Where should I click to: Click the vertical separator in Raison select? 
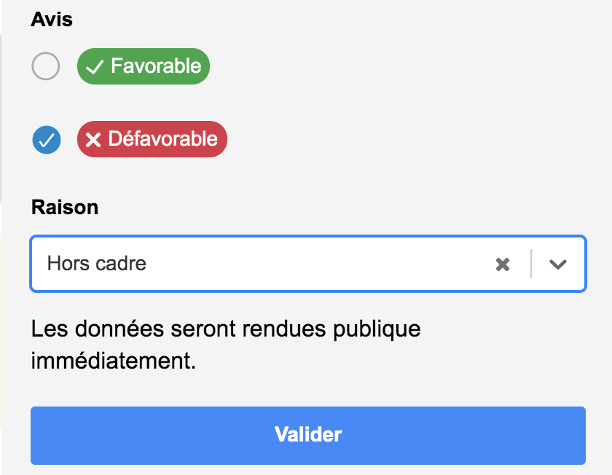[531, 264]
